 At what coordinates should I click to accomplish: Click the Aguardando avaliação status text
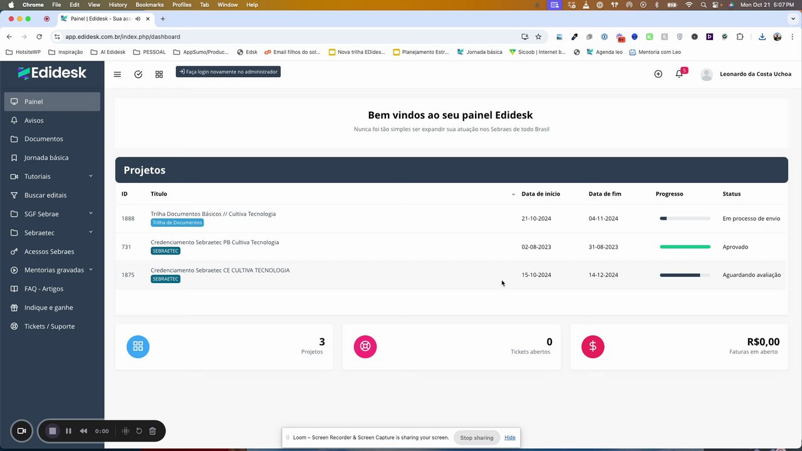[x=751, y=275]
